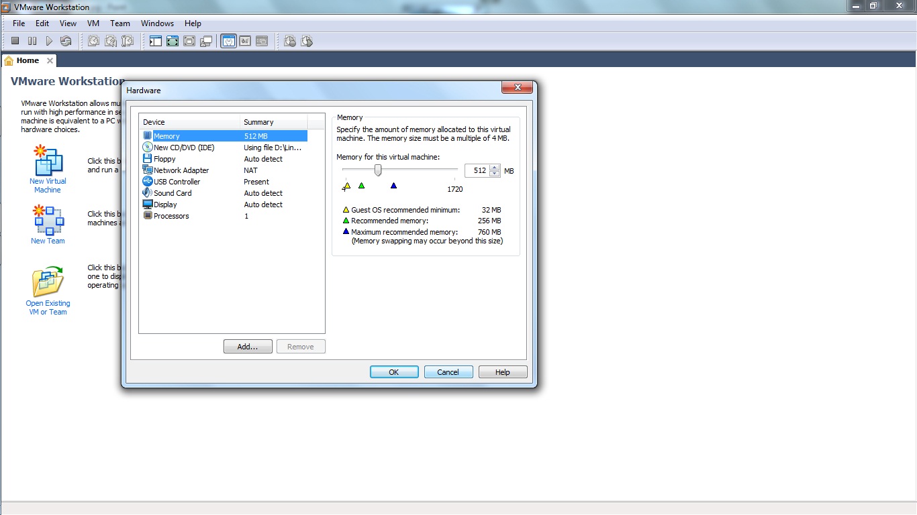
Task: Open the Windows menu
Action: click(x=157, y=23)
